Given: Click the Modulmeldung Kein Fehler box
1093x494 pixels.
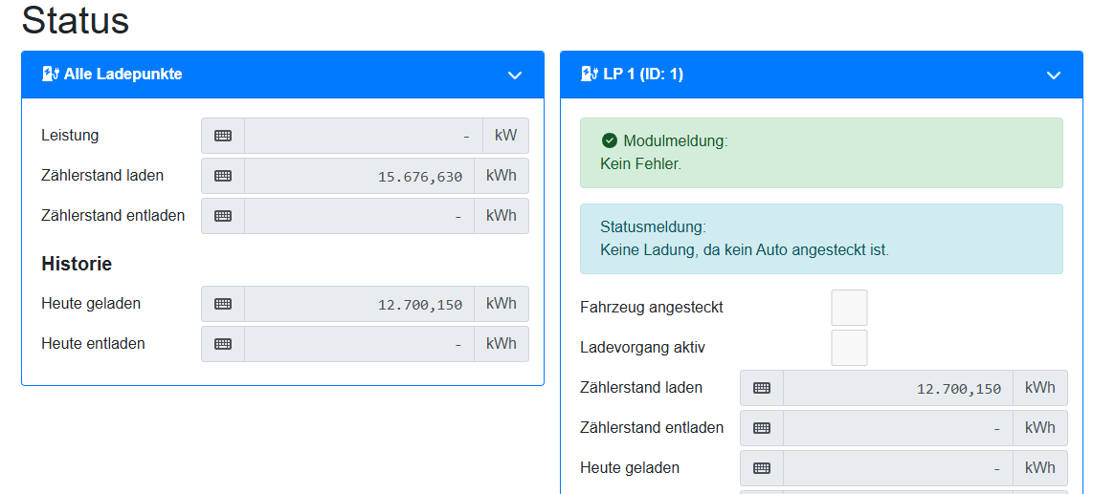Looking at the screenshot, I should point(821,153).
